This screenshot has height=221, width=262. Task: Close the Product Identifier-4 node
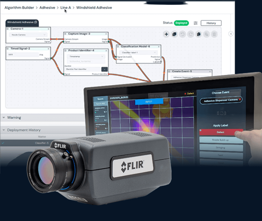coord(106,51)
